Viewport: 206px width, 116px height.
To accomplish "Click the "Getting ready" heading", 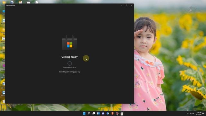I will tap(70, 57).
